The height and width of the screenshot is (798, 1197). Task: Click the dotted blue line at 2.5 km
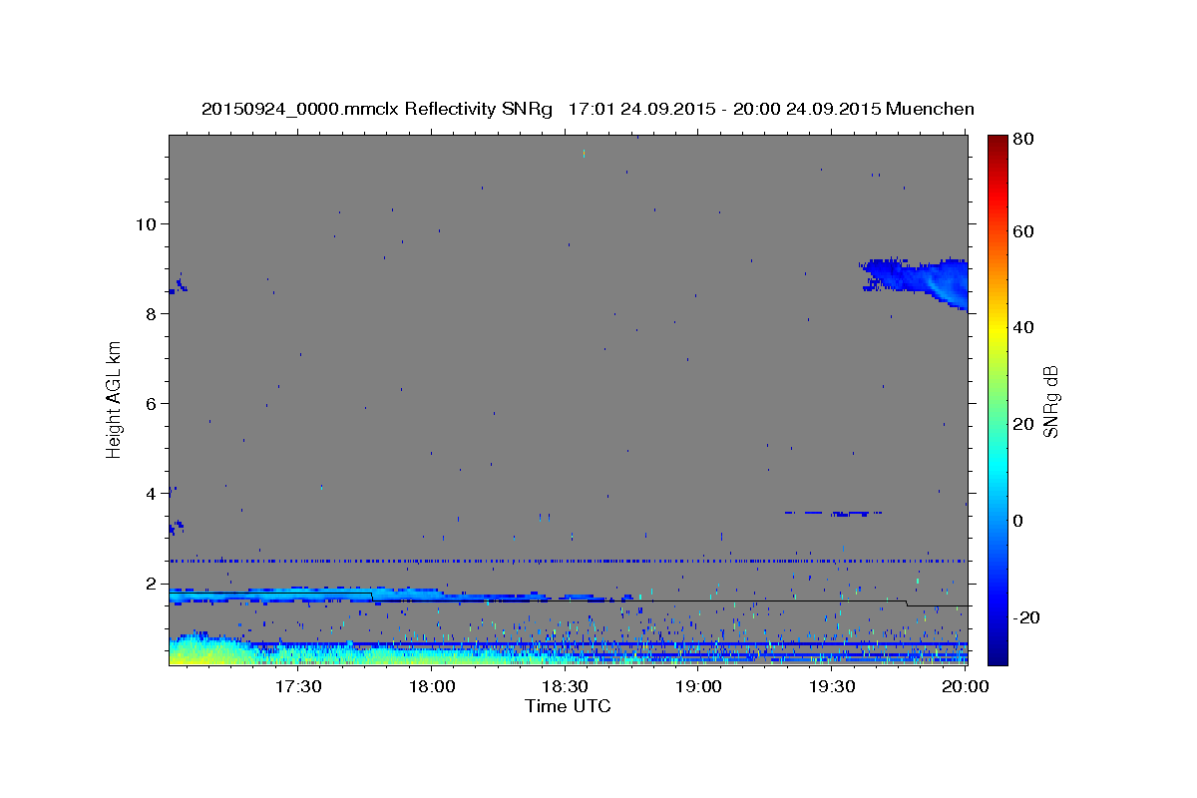pyautogui.click(x=568, y=561)
